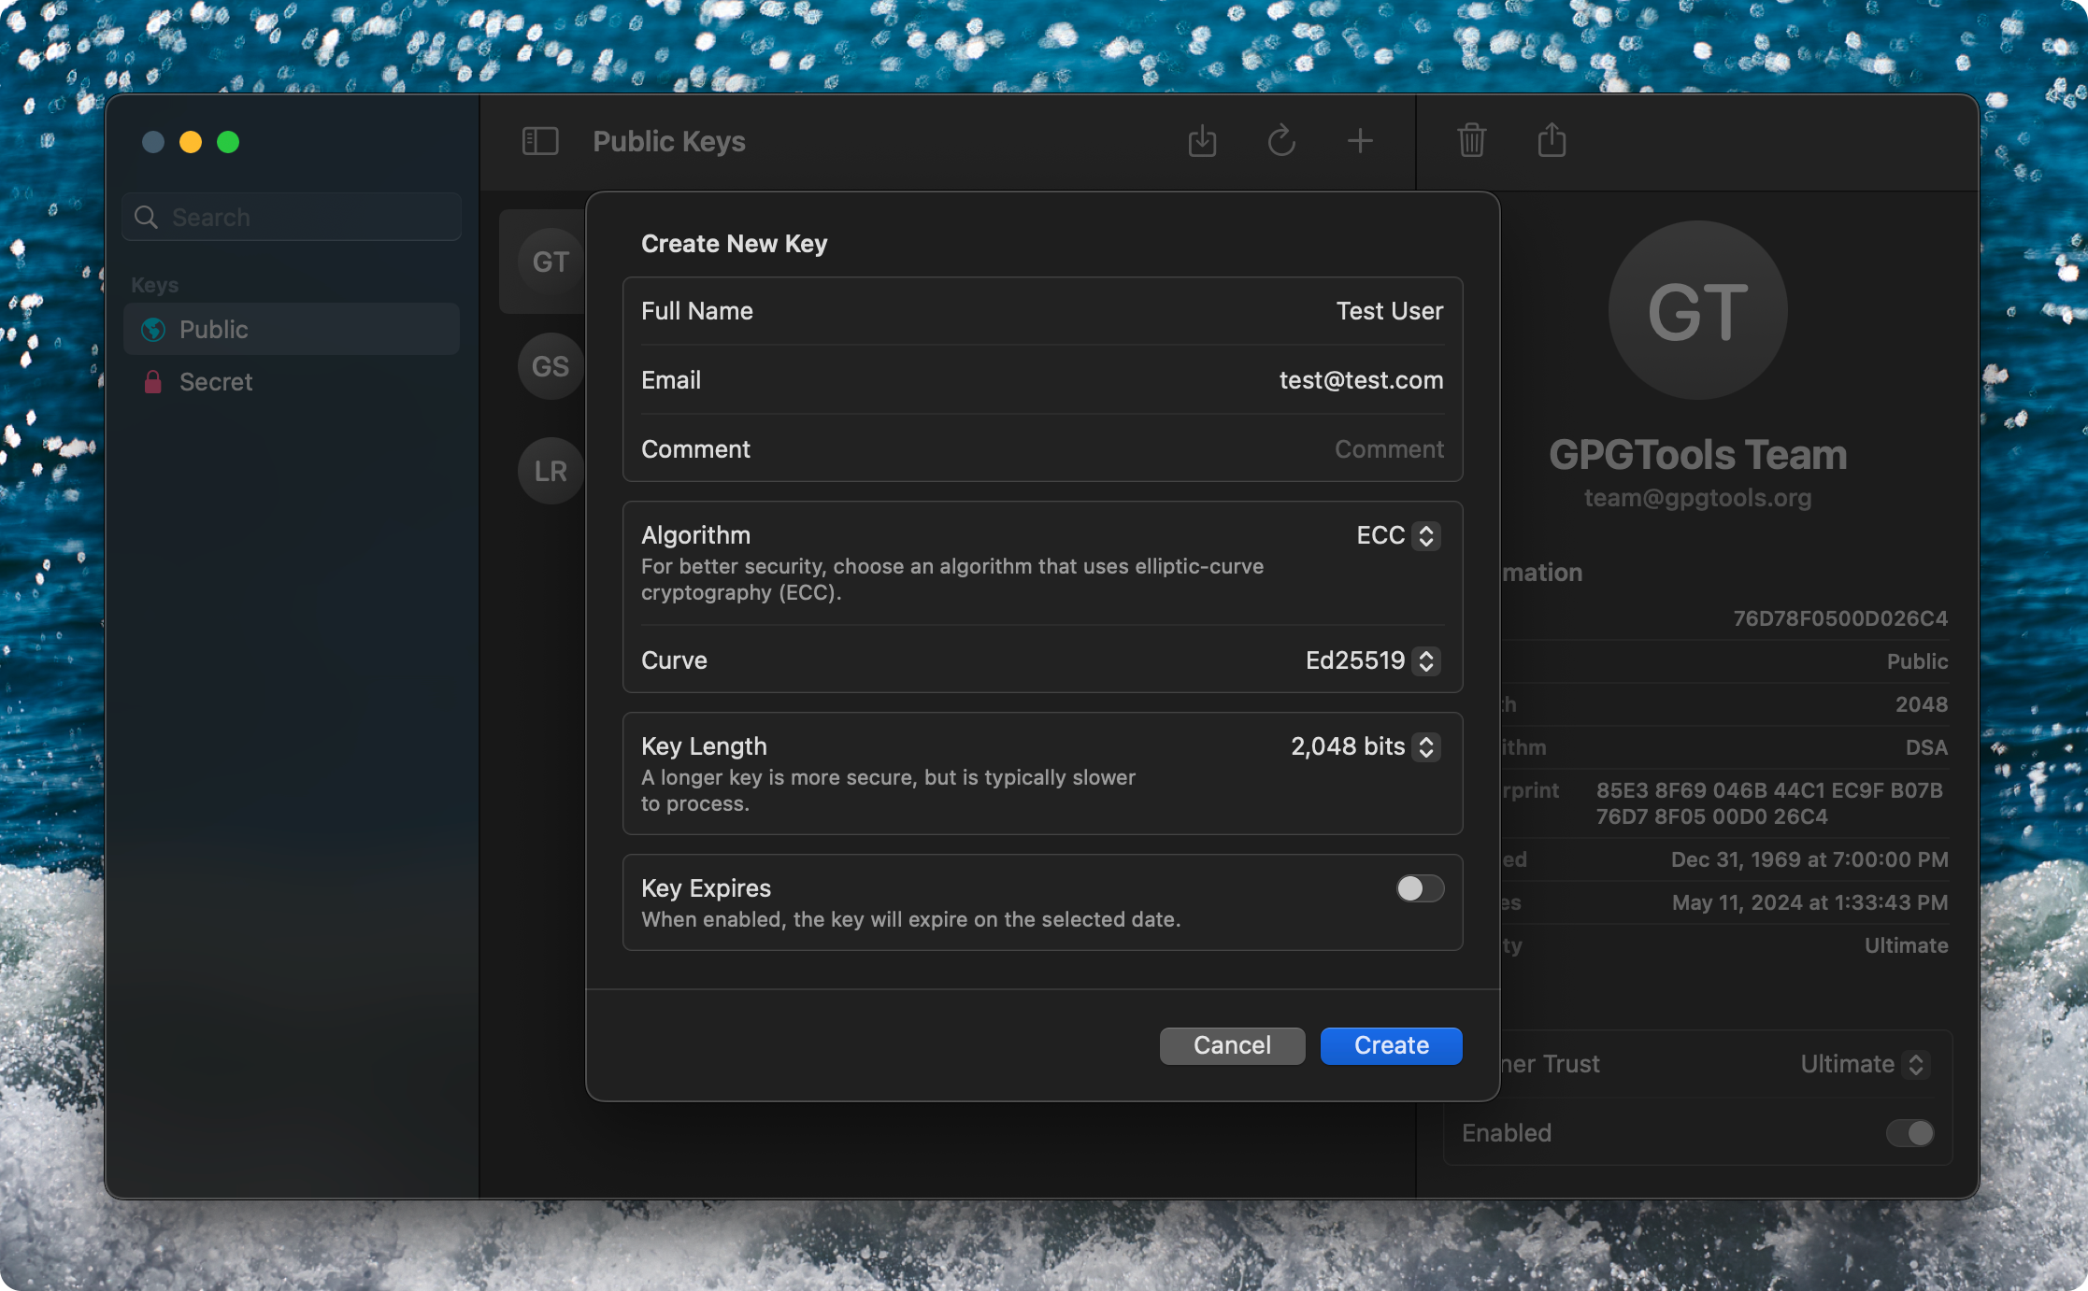Click the plus add key icon
Screen dimensions: 2088x1291
[x=1360, y=141]
